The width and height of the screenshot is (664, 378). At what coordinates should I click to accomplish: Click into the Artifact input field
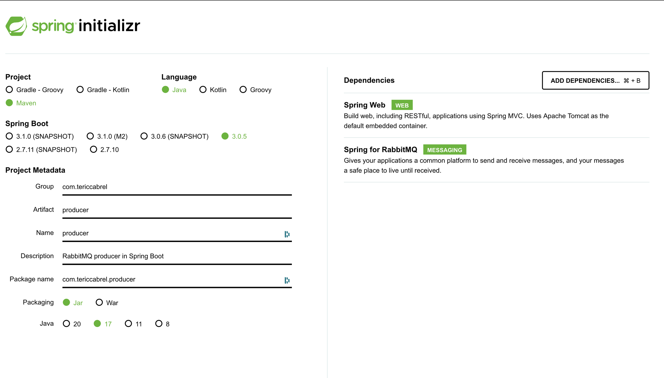pyautogui.click(x=177, y=210)
